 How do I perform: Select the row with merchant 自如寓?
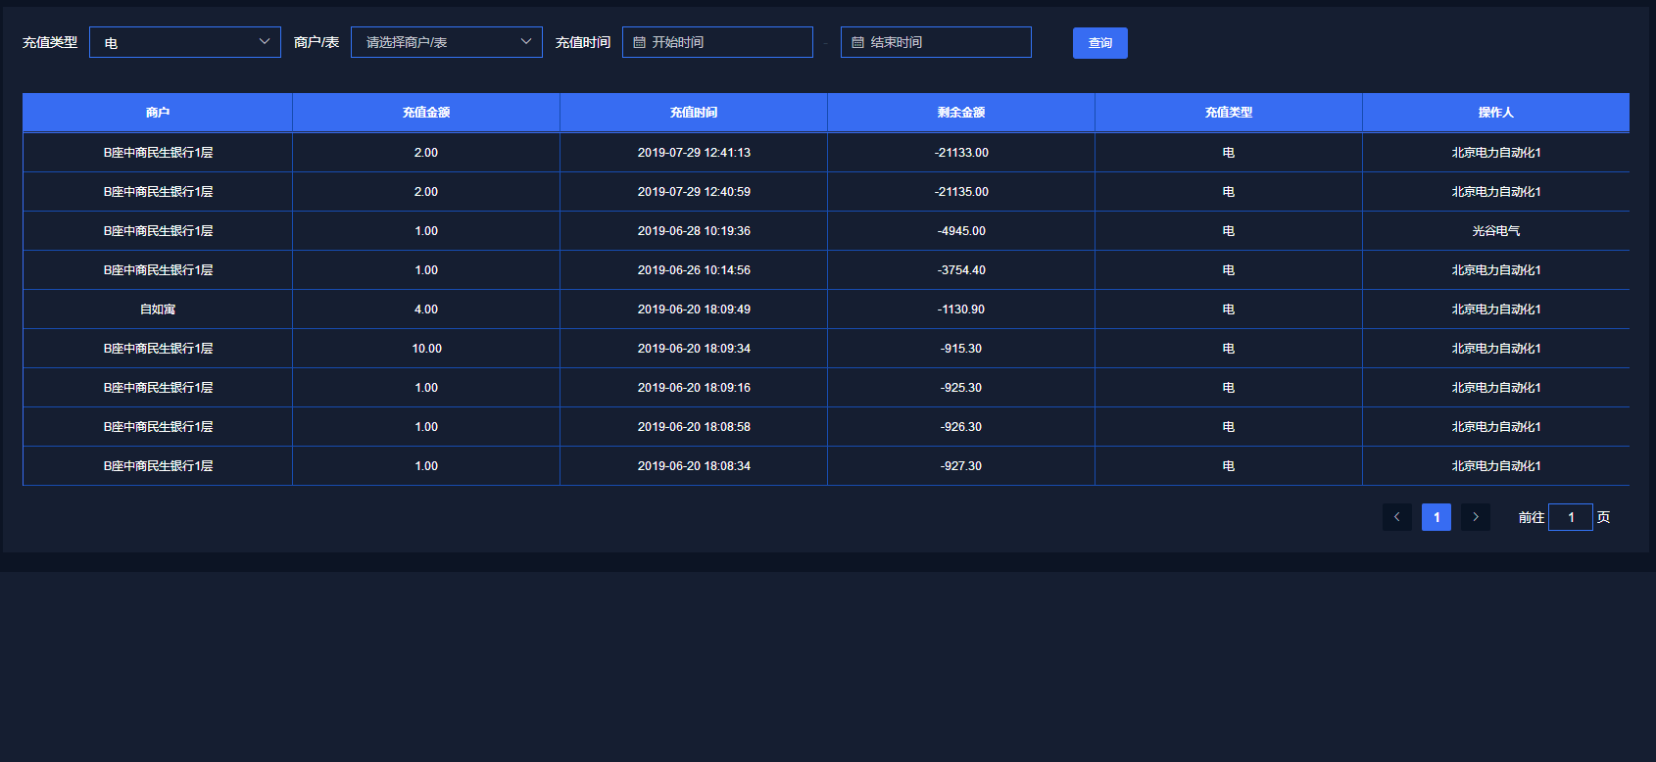click(x=158, y=310)
